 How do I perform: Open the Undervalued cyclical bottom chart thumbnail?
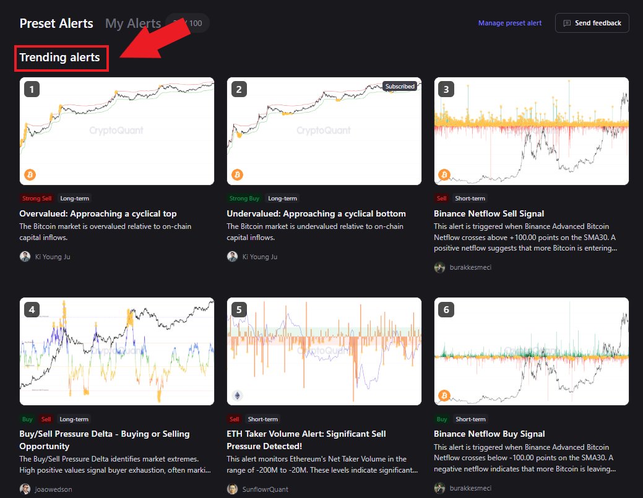[324, 131]
